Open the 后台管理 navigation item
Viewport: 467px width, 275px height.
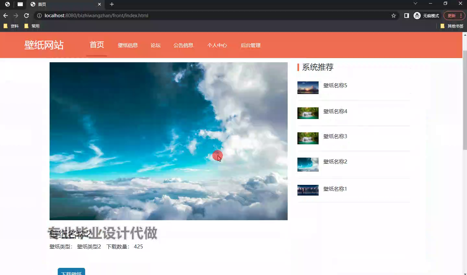click(x=251, y=45)
